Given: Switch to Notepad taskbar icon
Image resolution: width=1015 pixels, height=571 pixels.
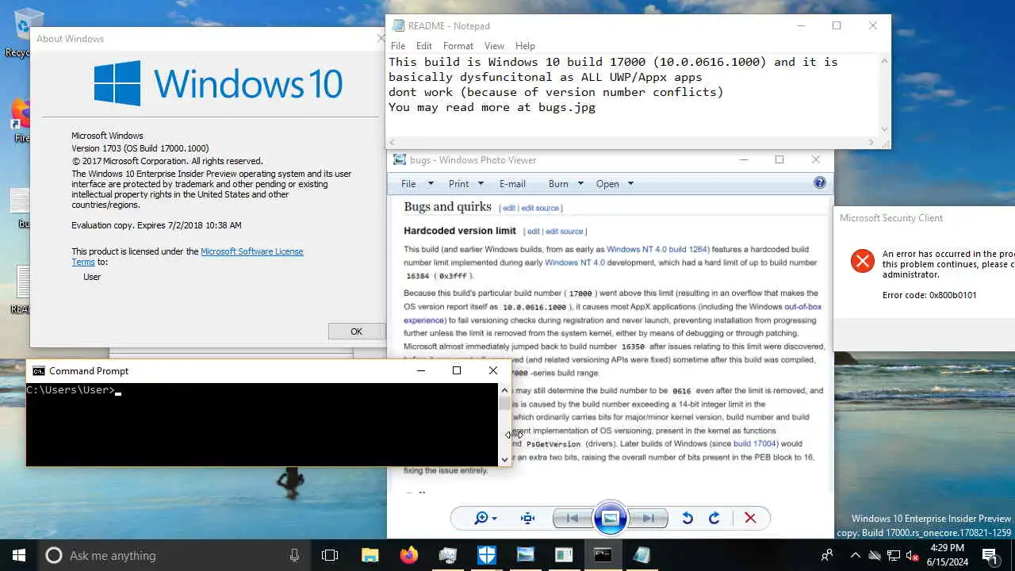Looking at the screenshot, I should click(642, 555).
